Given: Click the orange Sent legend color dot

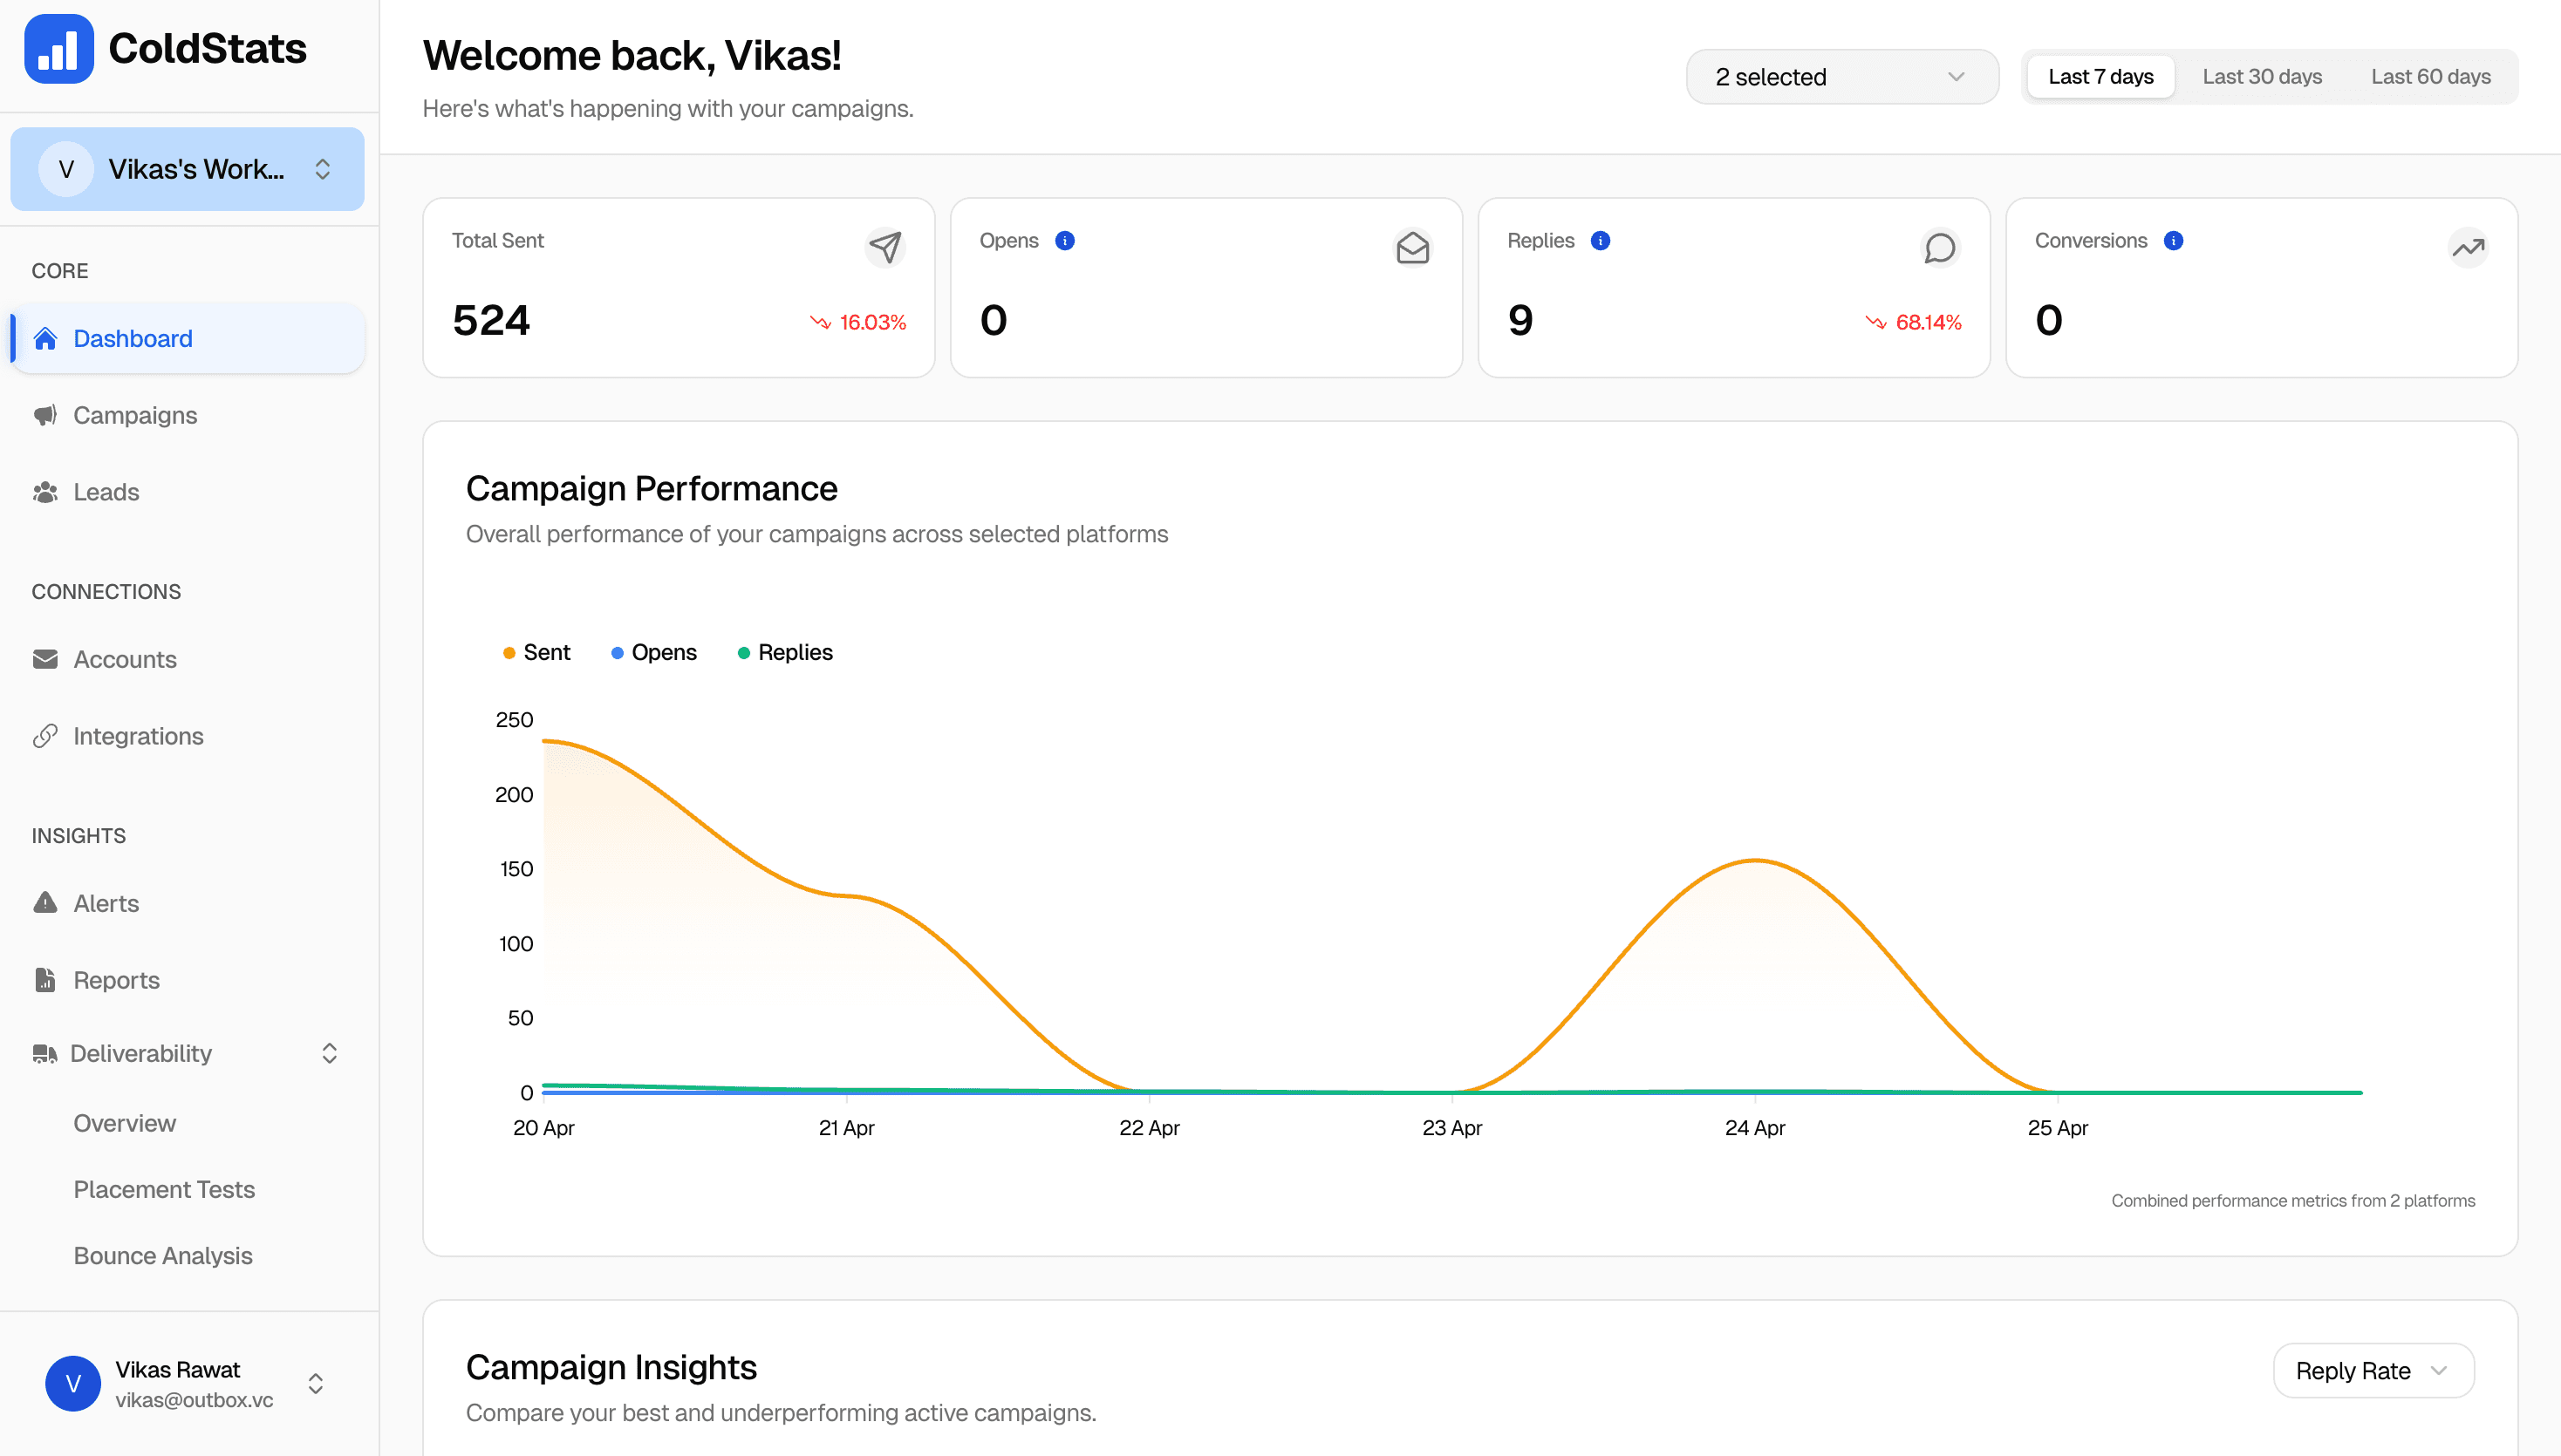Looking at the screenshot, I should coord(509,651).
